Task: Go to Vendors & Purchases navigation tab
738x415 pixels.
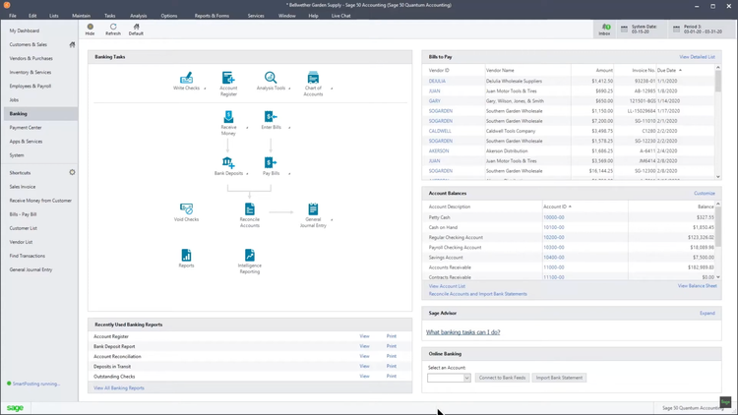Action: pos(31,58)
